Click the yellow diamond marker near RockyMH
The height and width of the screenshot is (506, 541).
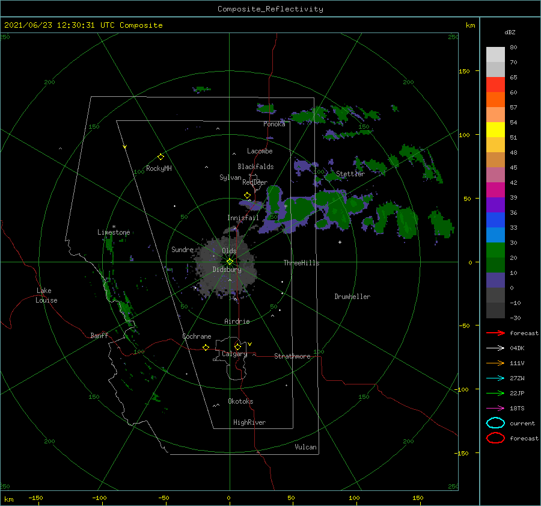coord(160,157)
